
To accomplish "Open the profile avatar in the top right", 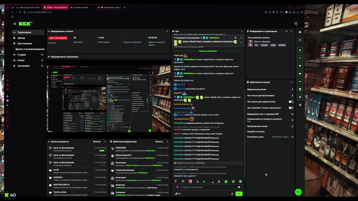I will click(296, 24).
